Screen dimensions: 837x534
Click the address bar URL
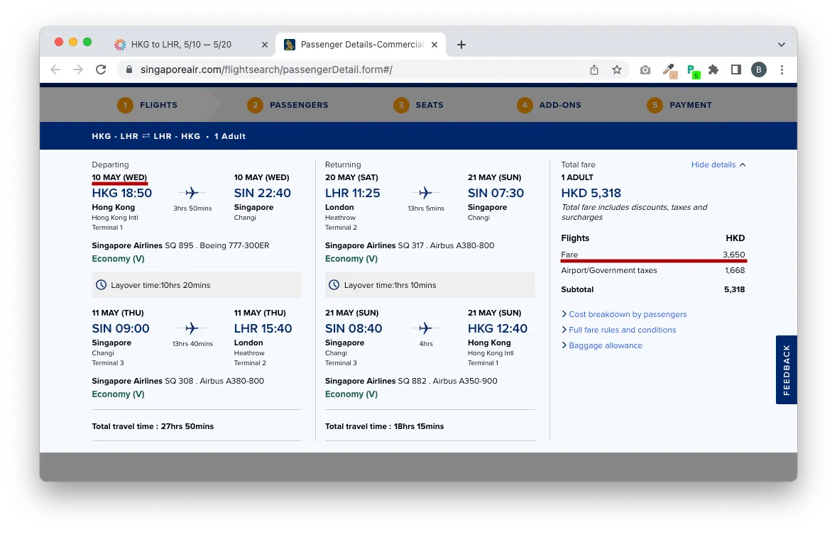[x=266, y=70]
